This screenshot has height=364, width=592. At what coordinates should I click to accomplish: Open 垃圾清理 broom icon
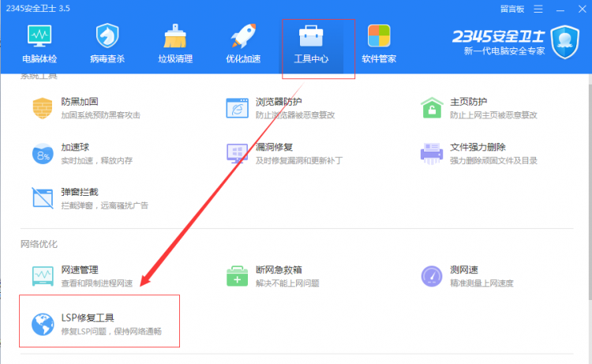pos(174,36)
